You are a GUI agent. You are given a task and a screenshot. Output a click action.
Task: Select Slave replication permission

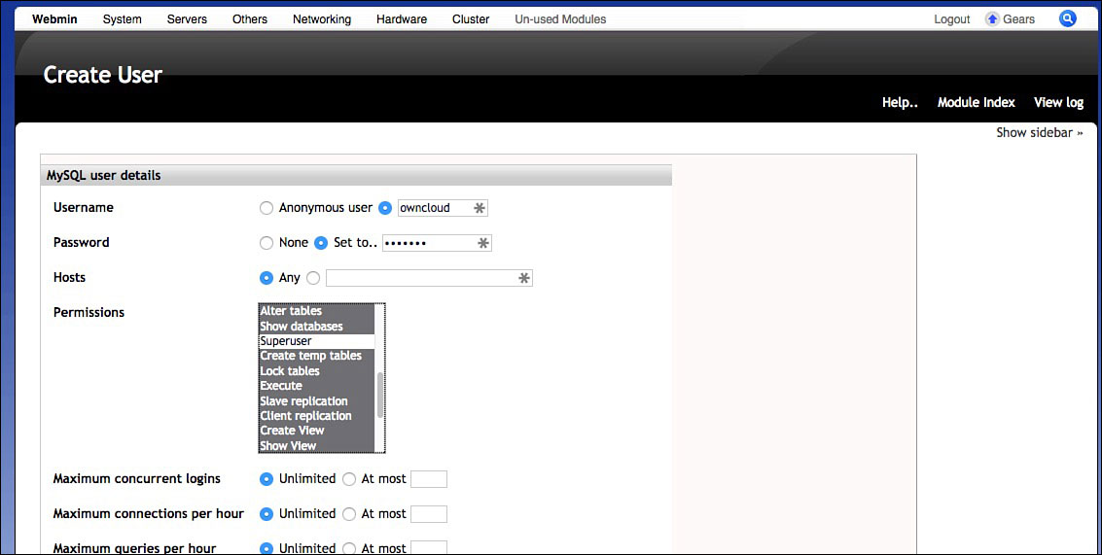(x=316, y=401)
